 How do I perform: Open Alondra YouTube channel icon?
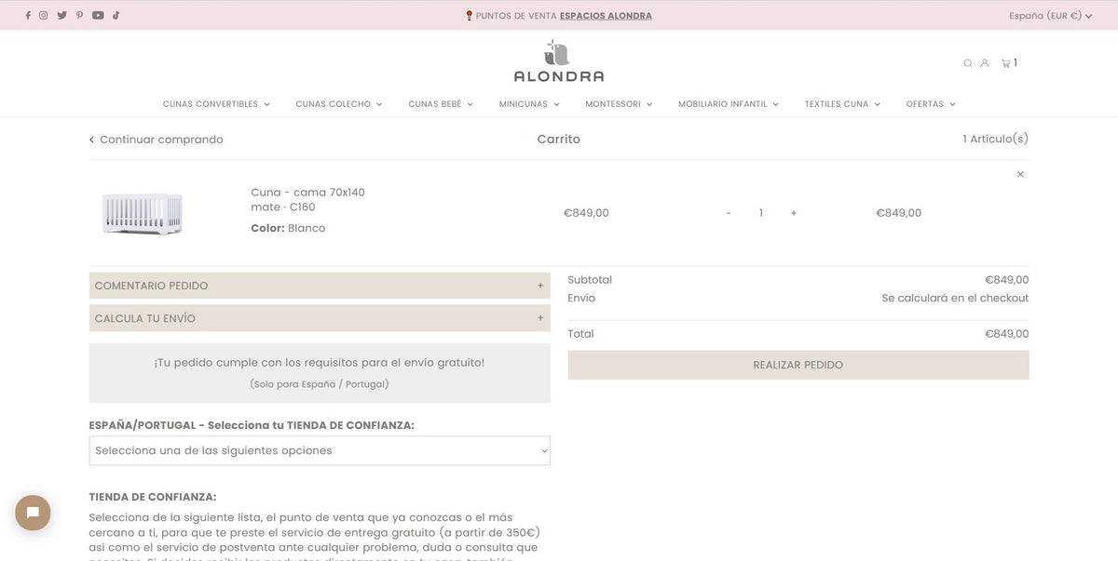coord(98,15)
